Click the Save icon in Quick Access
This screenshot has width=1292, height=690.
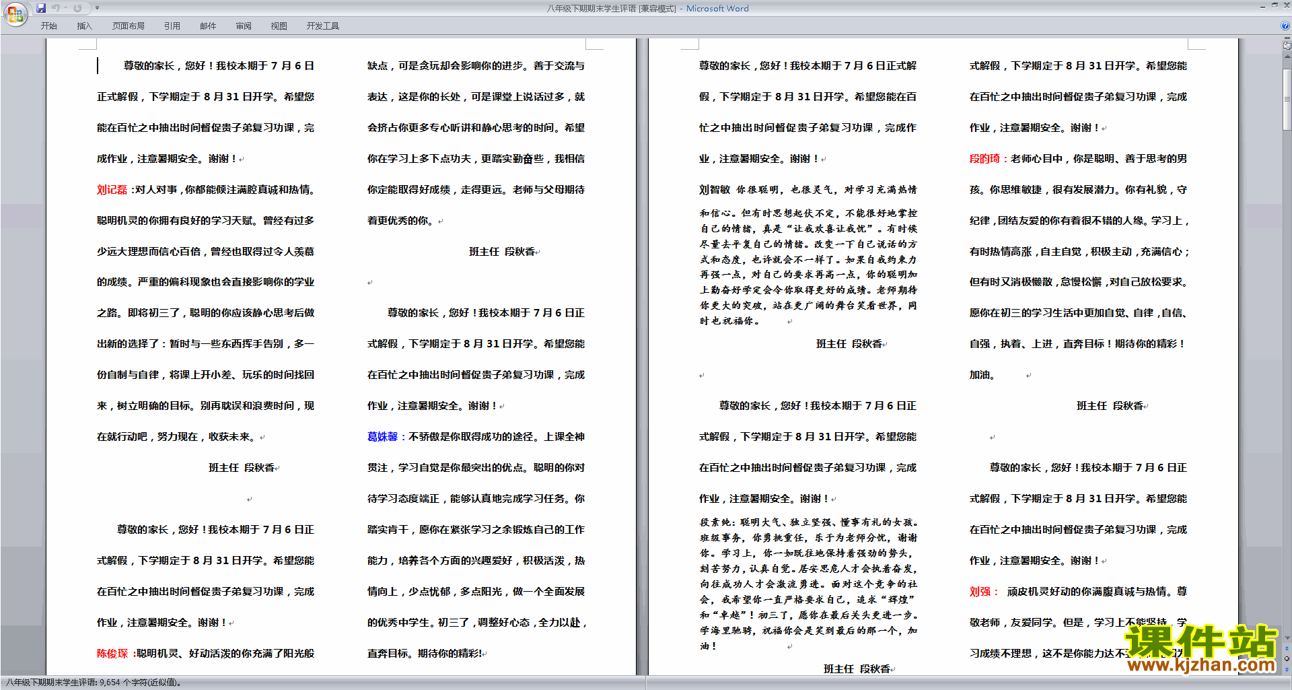(41, 8)
